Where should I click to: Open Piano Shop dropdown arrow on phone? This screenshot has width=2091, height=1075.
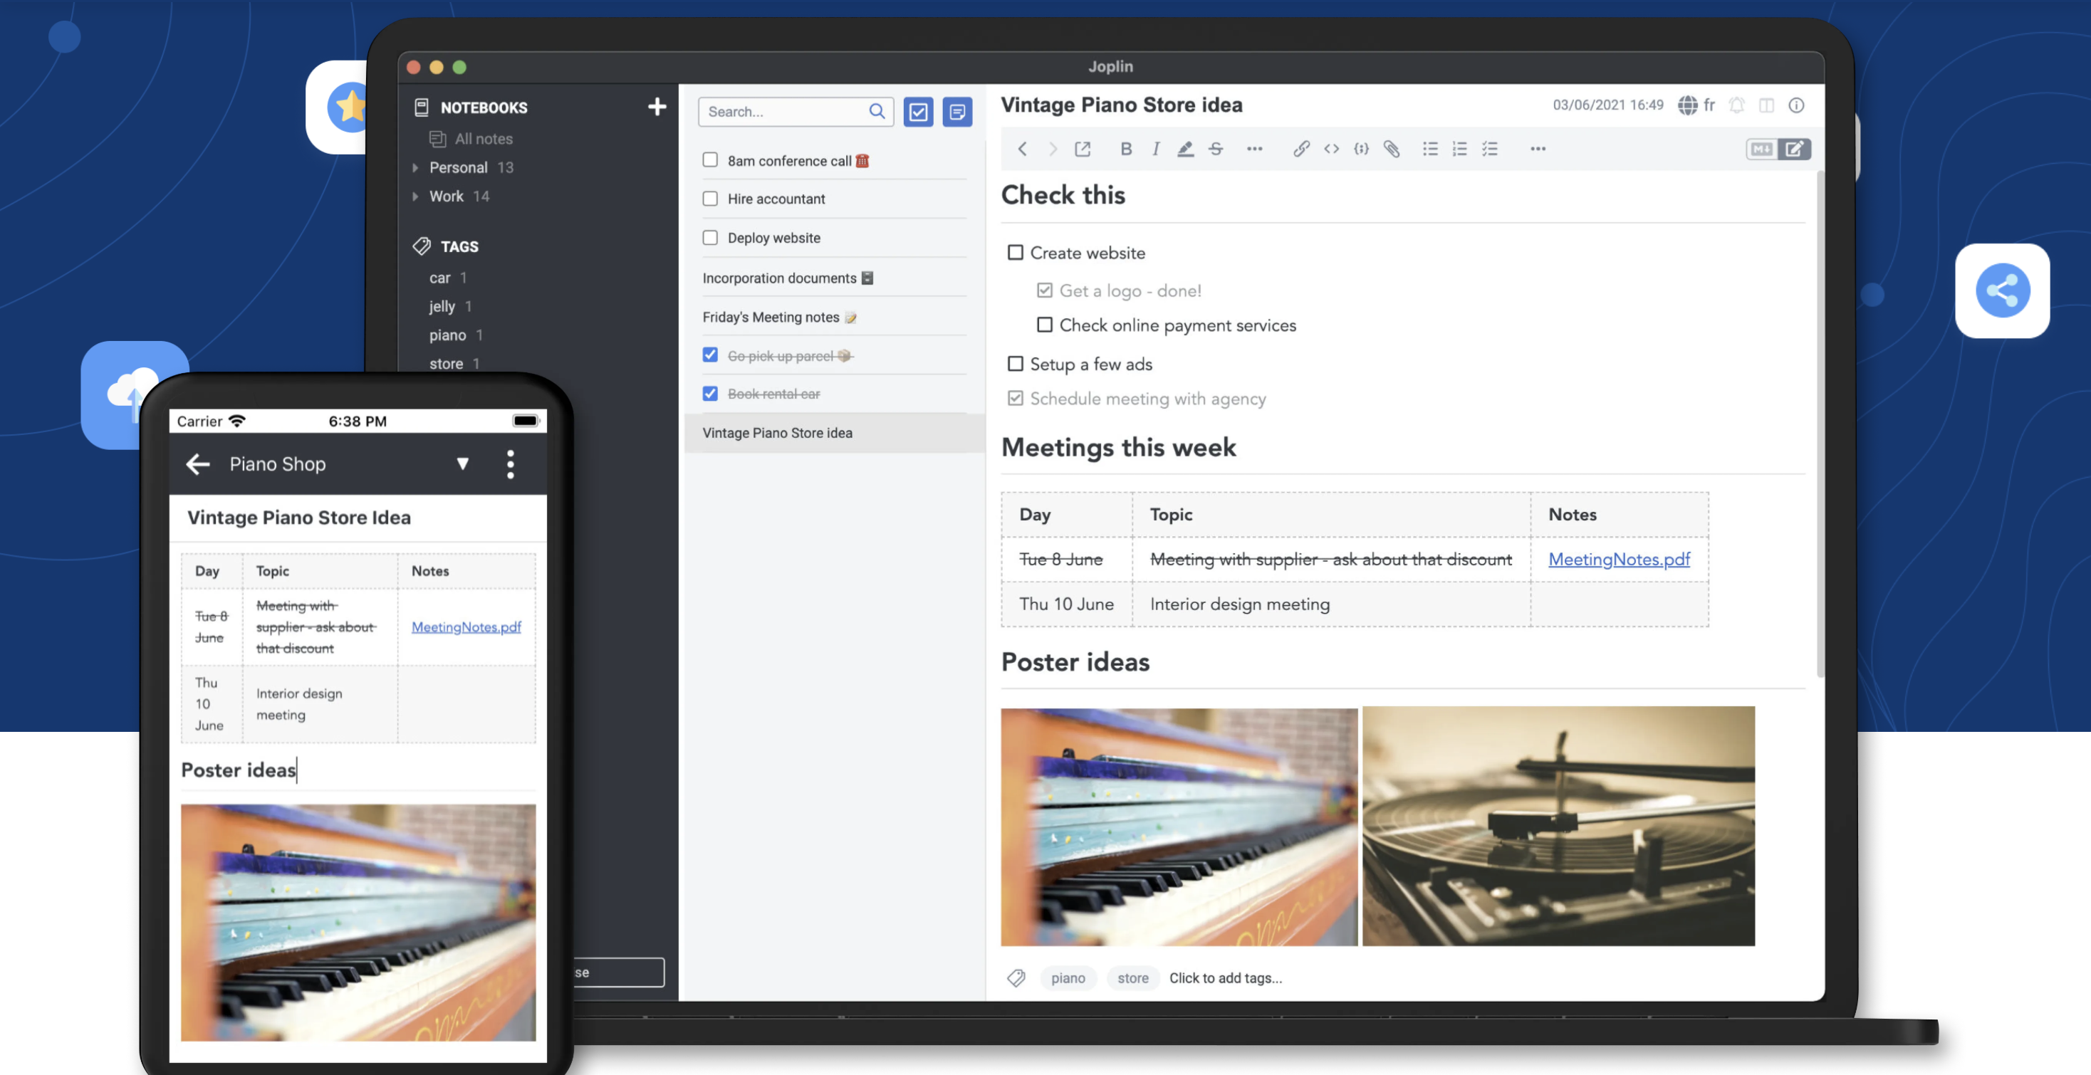coord(463,463)
